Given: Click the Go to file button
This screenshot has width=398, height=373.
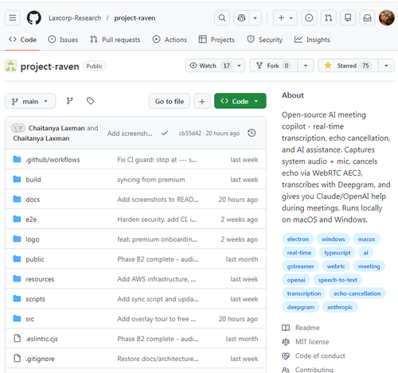Looking at the screenshot, I should (170, 101).
